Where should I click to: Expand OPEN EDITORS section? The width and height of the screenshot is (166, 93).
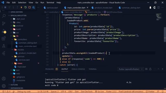[x=17, y=12]
